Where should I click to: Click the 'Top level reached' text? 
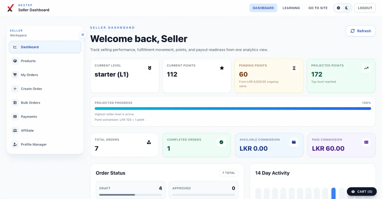tap(323, 82)
